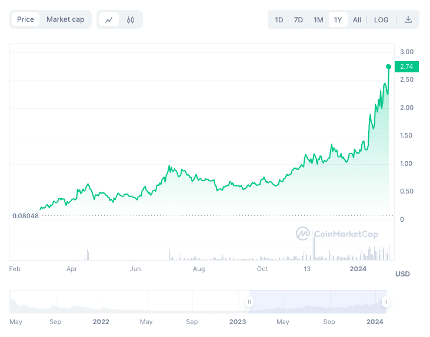Image resolution: width=430 pixels, height=337 pixels.
Task: Select the 1Y time range
Action: coord(338,19)
